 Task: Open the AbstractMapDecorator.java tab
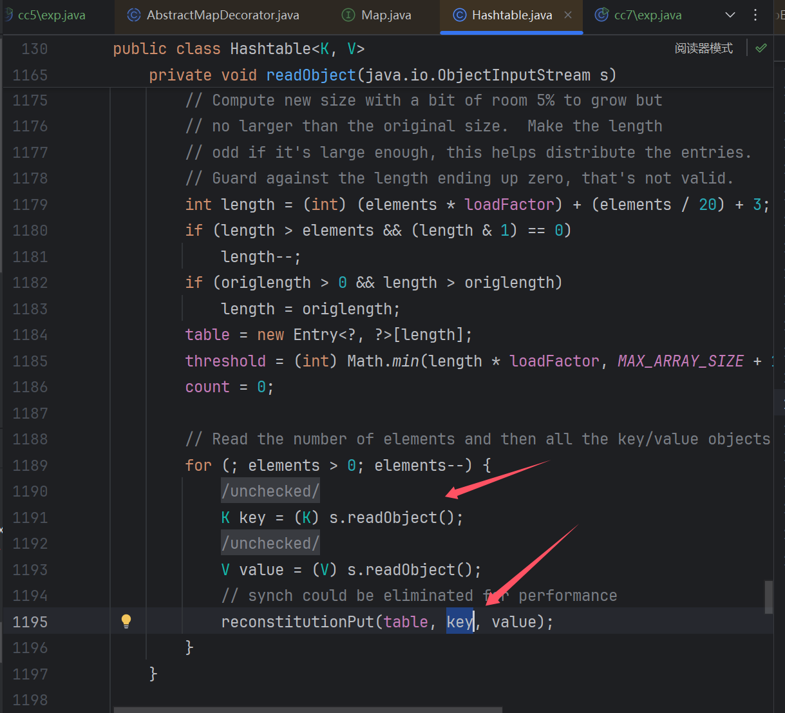(x=213, y=15)
